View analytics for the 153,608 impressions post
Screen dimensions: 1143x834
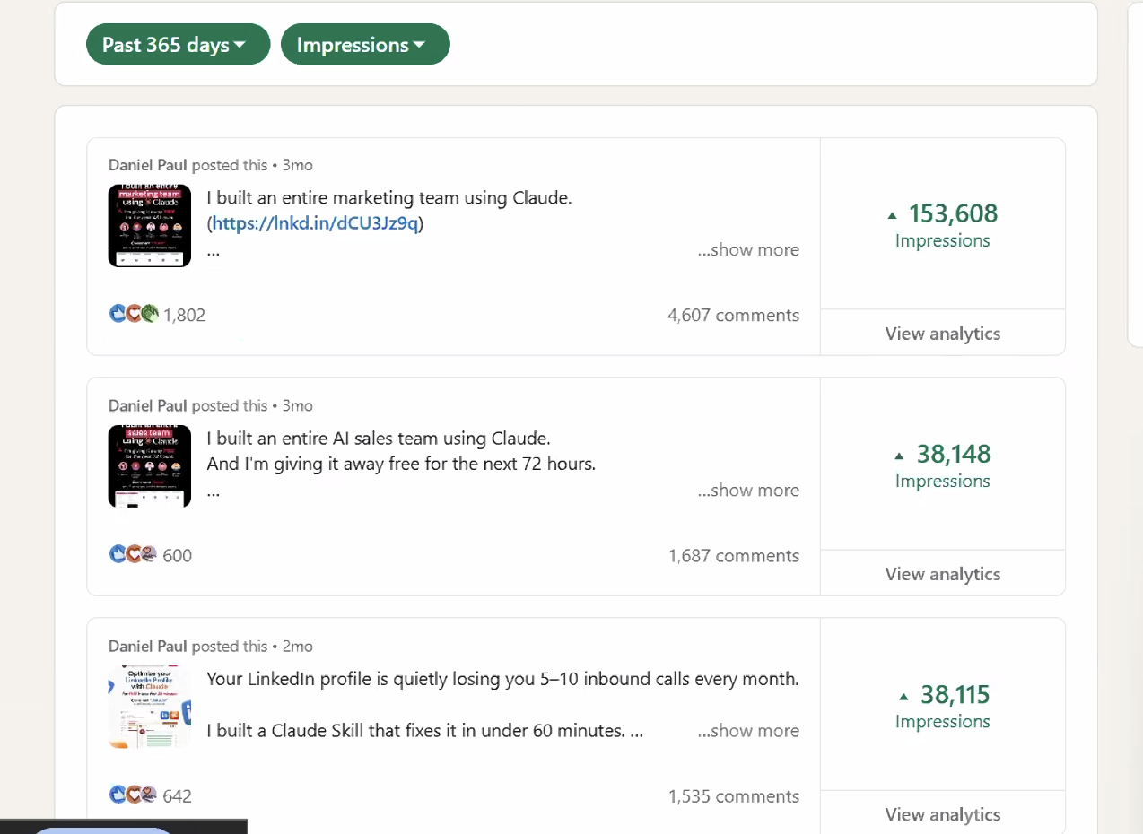point(943,334)
